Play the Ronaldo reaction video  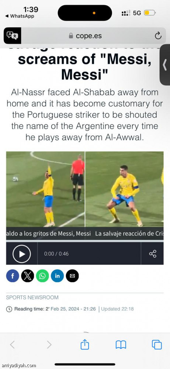click(22, 254)
